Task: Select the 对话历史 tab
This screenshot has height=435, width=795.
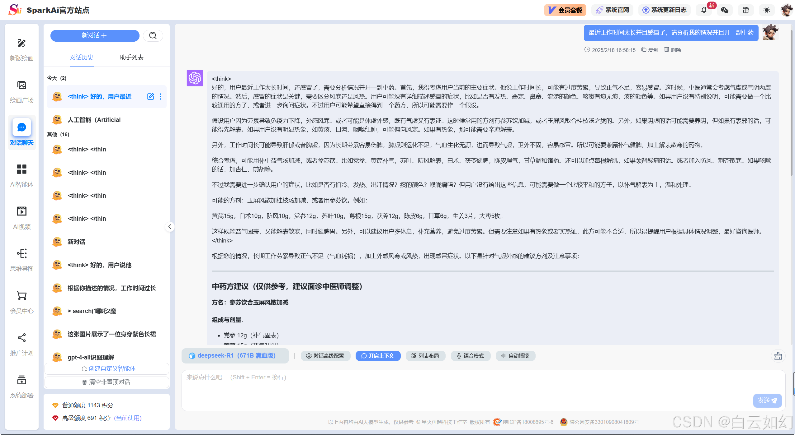Action: coord(82,57)
